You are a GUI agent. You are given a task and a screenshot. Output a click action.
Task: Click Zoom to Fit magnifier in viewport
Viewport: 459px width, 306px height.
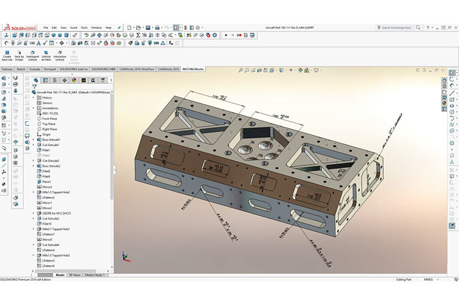(241, 70)
